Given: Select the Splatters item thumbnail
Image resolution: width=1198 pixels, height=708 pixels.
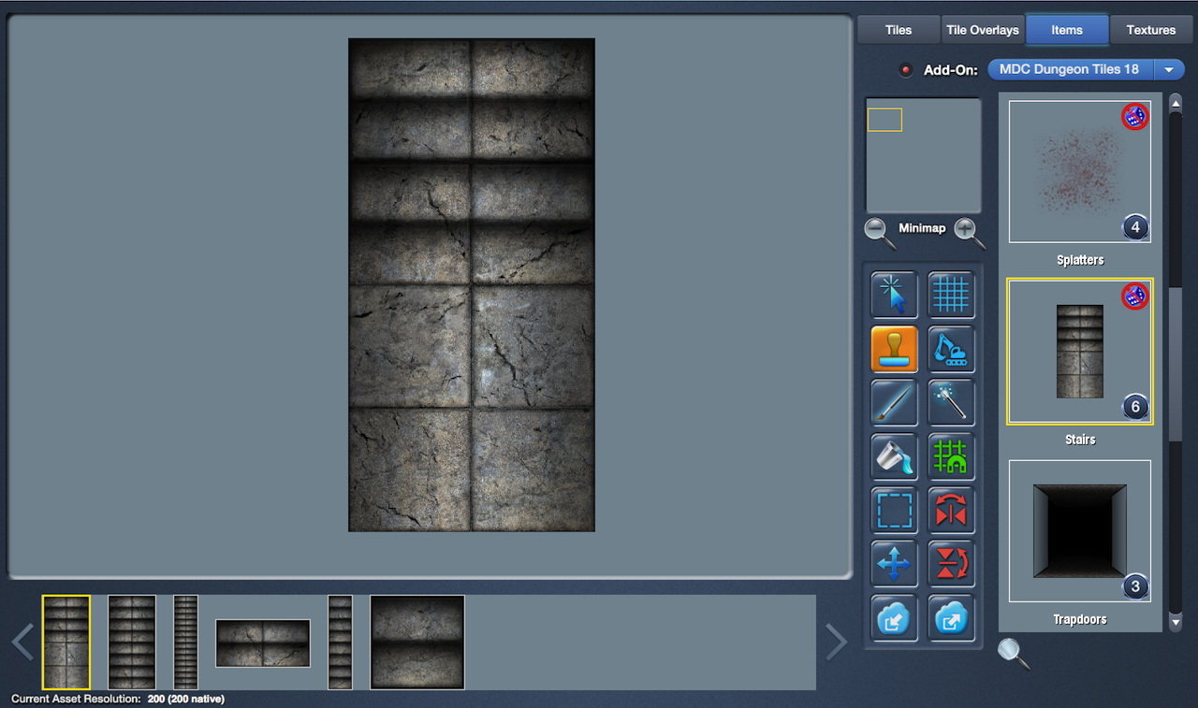Looking at the screenshot, I should click(x=1080, y=172).
